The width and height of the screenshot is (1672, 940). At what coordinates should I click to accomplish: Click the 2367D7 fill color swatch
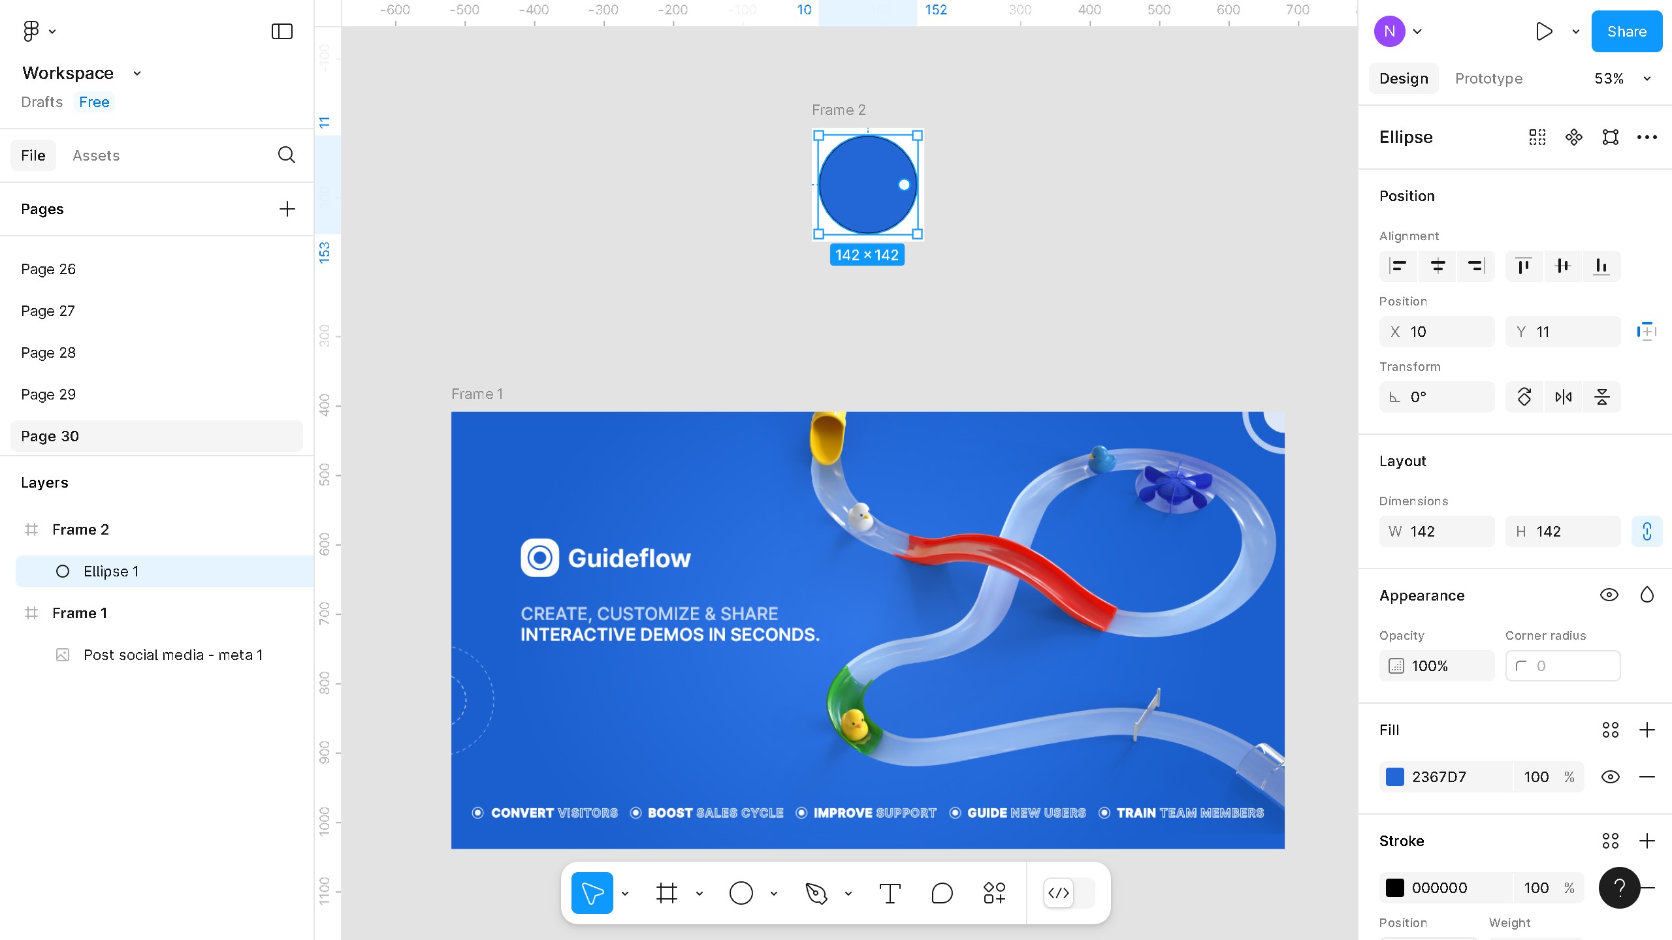1395,777
